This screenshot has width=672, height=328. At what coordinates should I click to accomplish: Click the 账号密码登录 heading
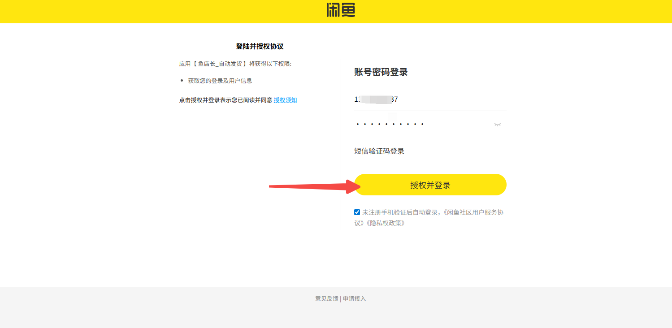coord(381,72)
